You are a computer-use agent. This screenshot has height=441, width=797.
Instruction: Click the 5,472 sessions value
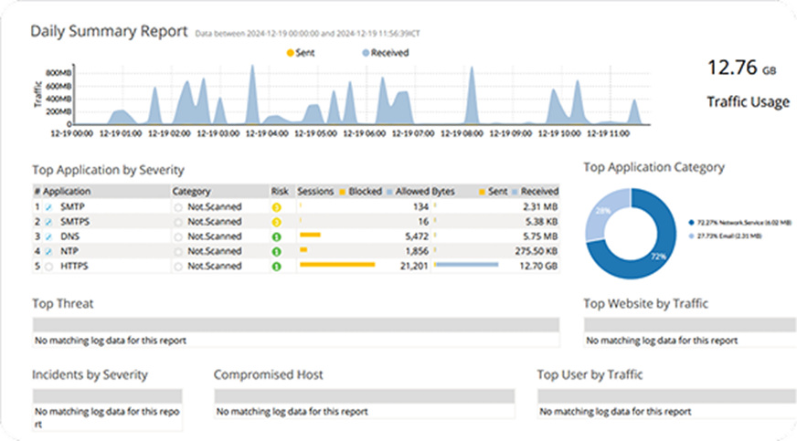point(417,236)
